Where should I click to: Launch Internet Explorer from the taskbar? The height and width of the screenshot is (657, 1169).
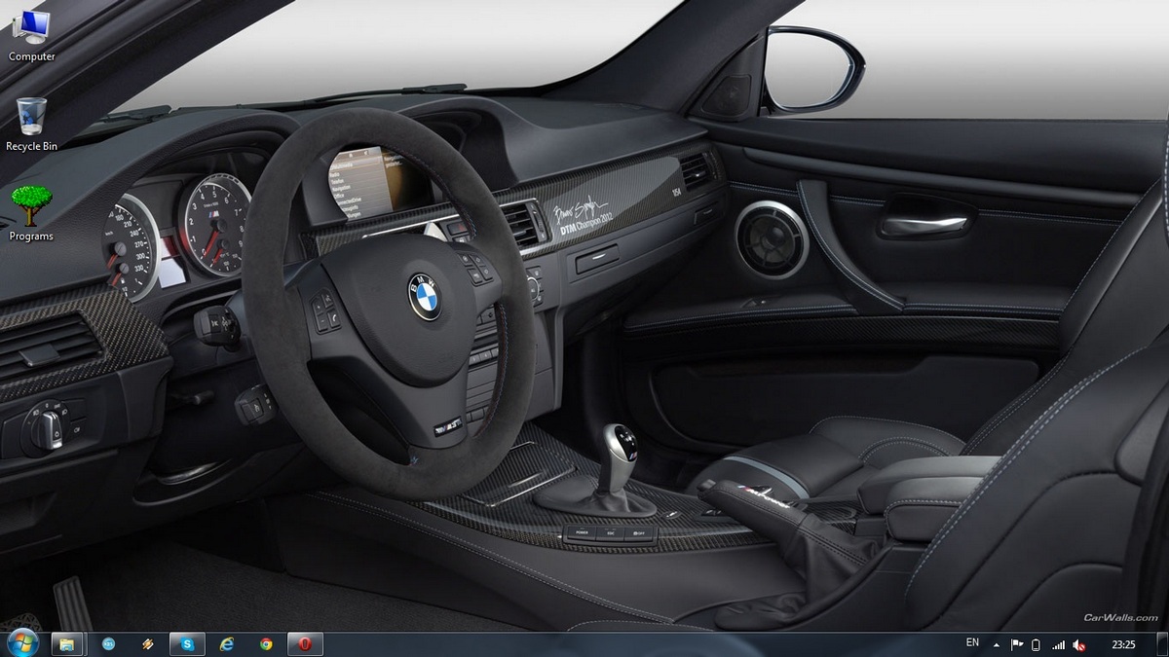tap(227, 643)
